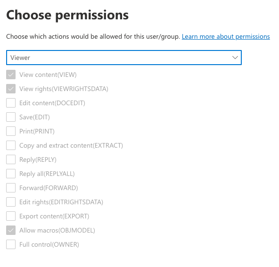Click the Full control(OWNER) label
Viewport: 279px width, 267px height.
click(x=49, y=244)
